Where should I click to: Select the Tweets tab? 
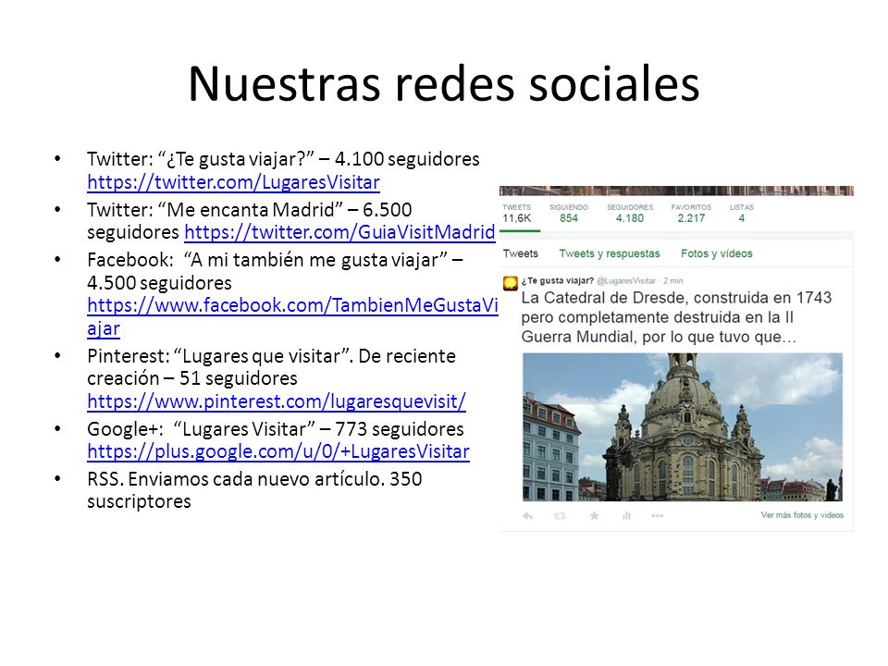(521, 253)
